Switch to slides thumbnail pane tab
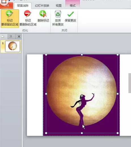 [3, 36]
